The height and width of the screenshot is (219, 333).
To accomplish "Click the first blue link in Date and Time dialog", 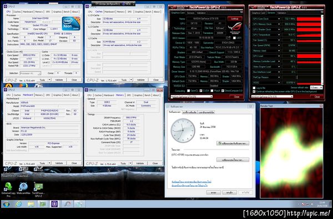I will (191, 182).
